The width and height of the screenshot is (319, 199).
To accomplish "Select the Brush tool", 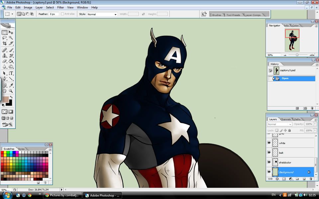I will [11, 50].
